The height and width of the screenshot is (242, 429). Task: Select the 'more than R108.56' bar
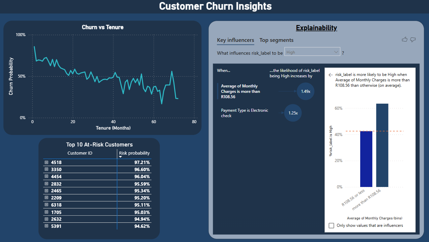pos(382,145)
